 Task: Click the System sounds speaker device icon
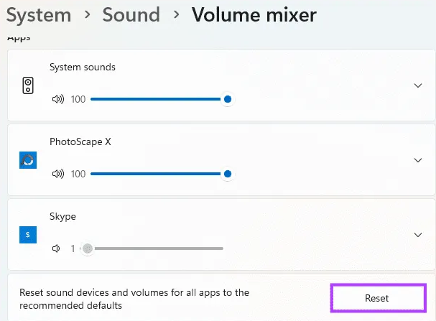pos(28,85)
